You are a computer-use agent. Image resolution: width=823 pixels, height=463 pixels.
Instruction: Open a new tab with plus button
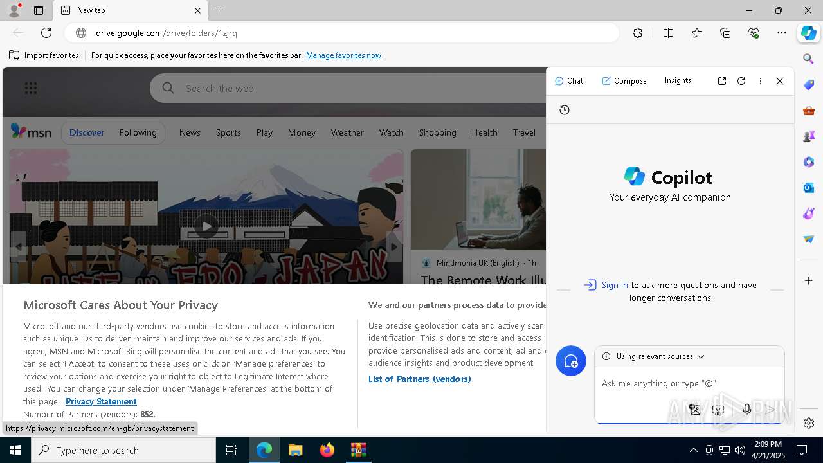(x=219, y=10)
